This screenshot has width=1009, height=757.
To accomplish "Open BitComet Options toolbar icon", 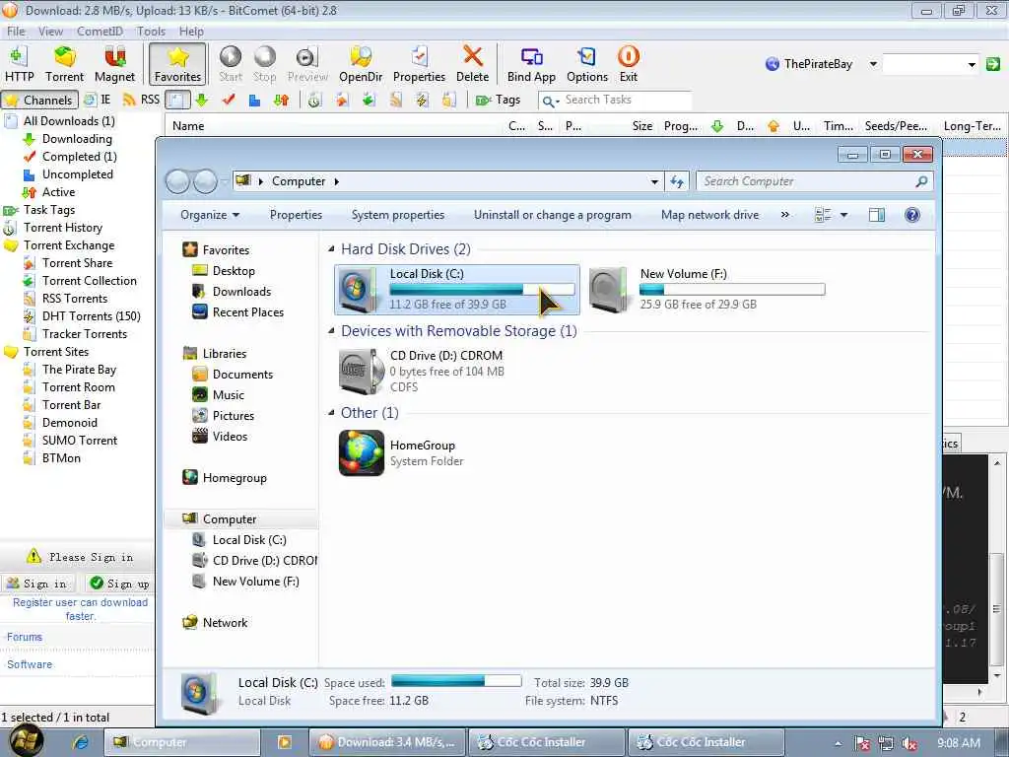I will pyautogui.click(x=587, y=64).
